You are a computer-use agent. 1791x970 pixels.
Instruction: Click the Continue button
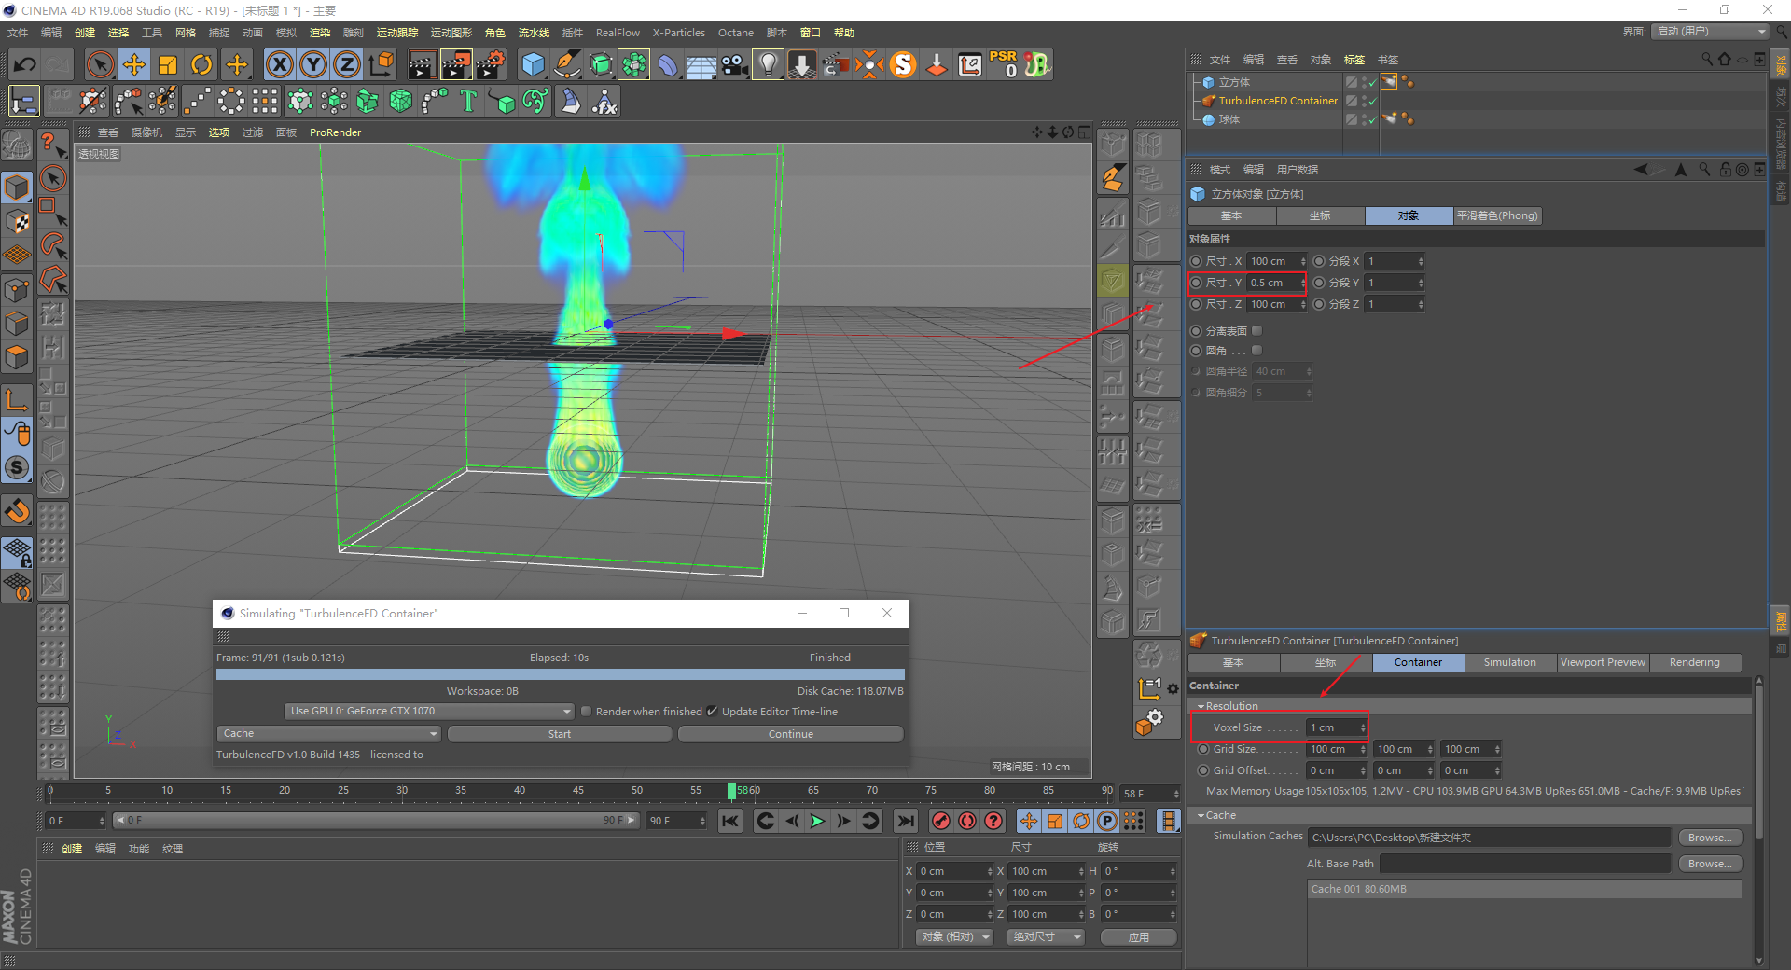pyautogui.click(x=790, y=734)
